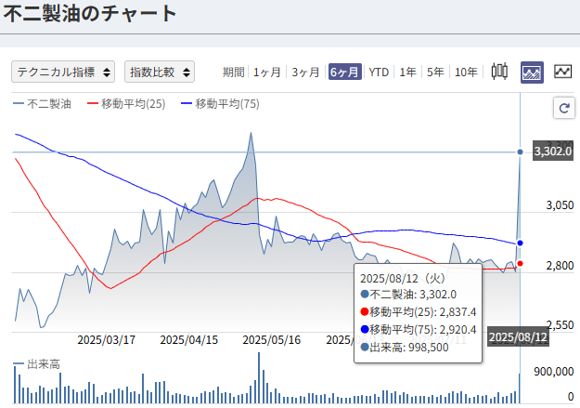This screenshot has height=408, width=580.
Task: Open the テクニカル指標 dropdown
Action: click(x=63, y=72)
